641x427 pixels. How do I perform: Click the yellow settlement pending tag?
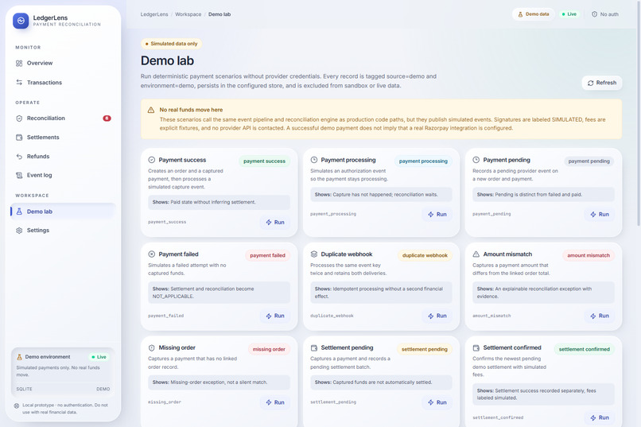pyautogui.click(x=425, y=349)
